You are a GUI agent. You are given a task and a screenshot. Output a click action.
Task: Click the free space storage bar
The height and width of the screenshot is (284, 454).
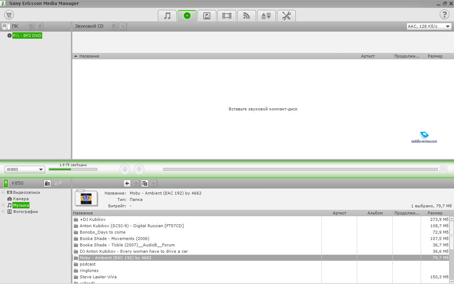click(x=73, y=169)
